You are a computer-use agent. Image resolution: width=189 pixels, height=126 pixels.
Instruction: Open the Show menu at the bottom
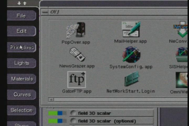point(22,124)
